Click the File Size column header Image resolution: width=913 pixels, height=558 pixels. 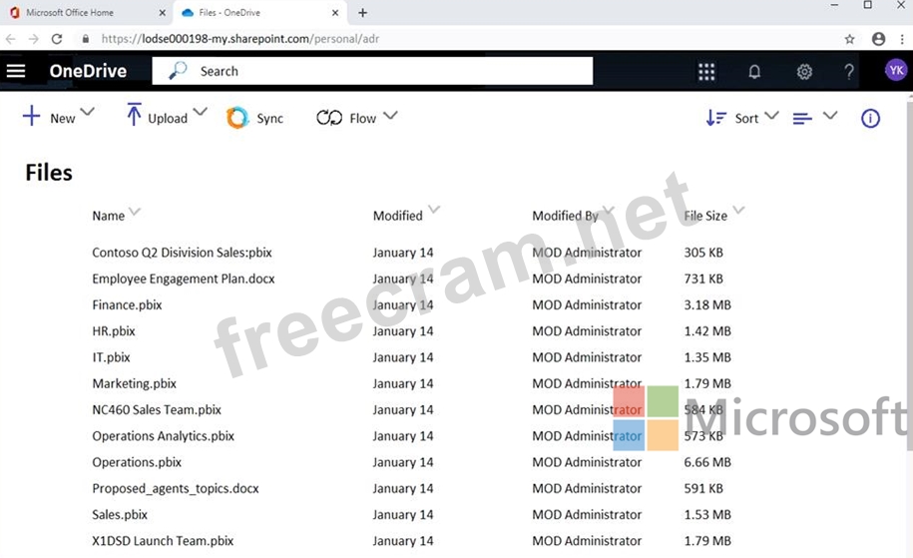coord(705,216)
